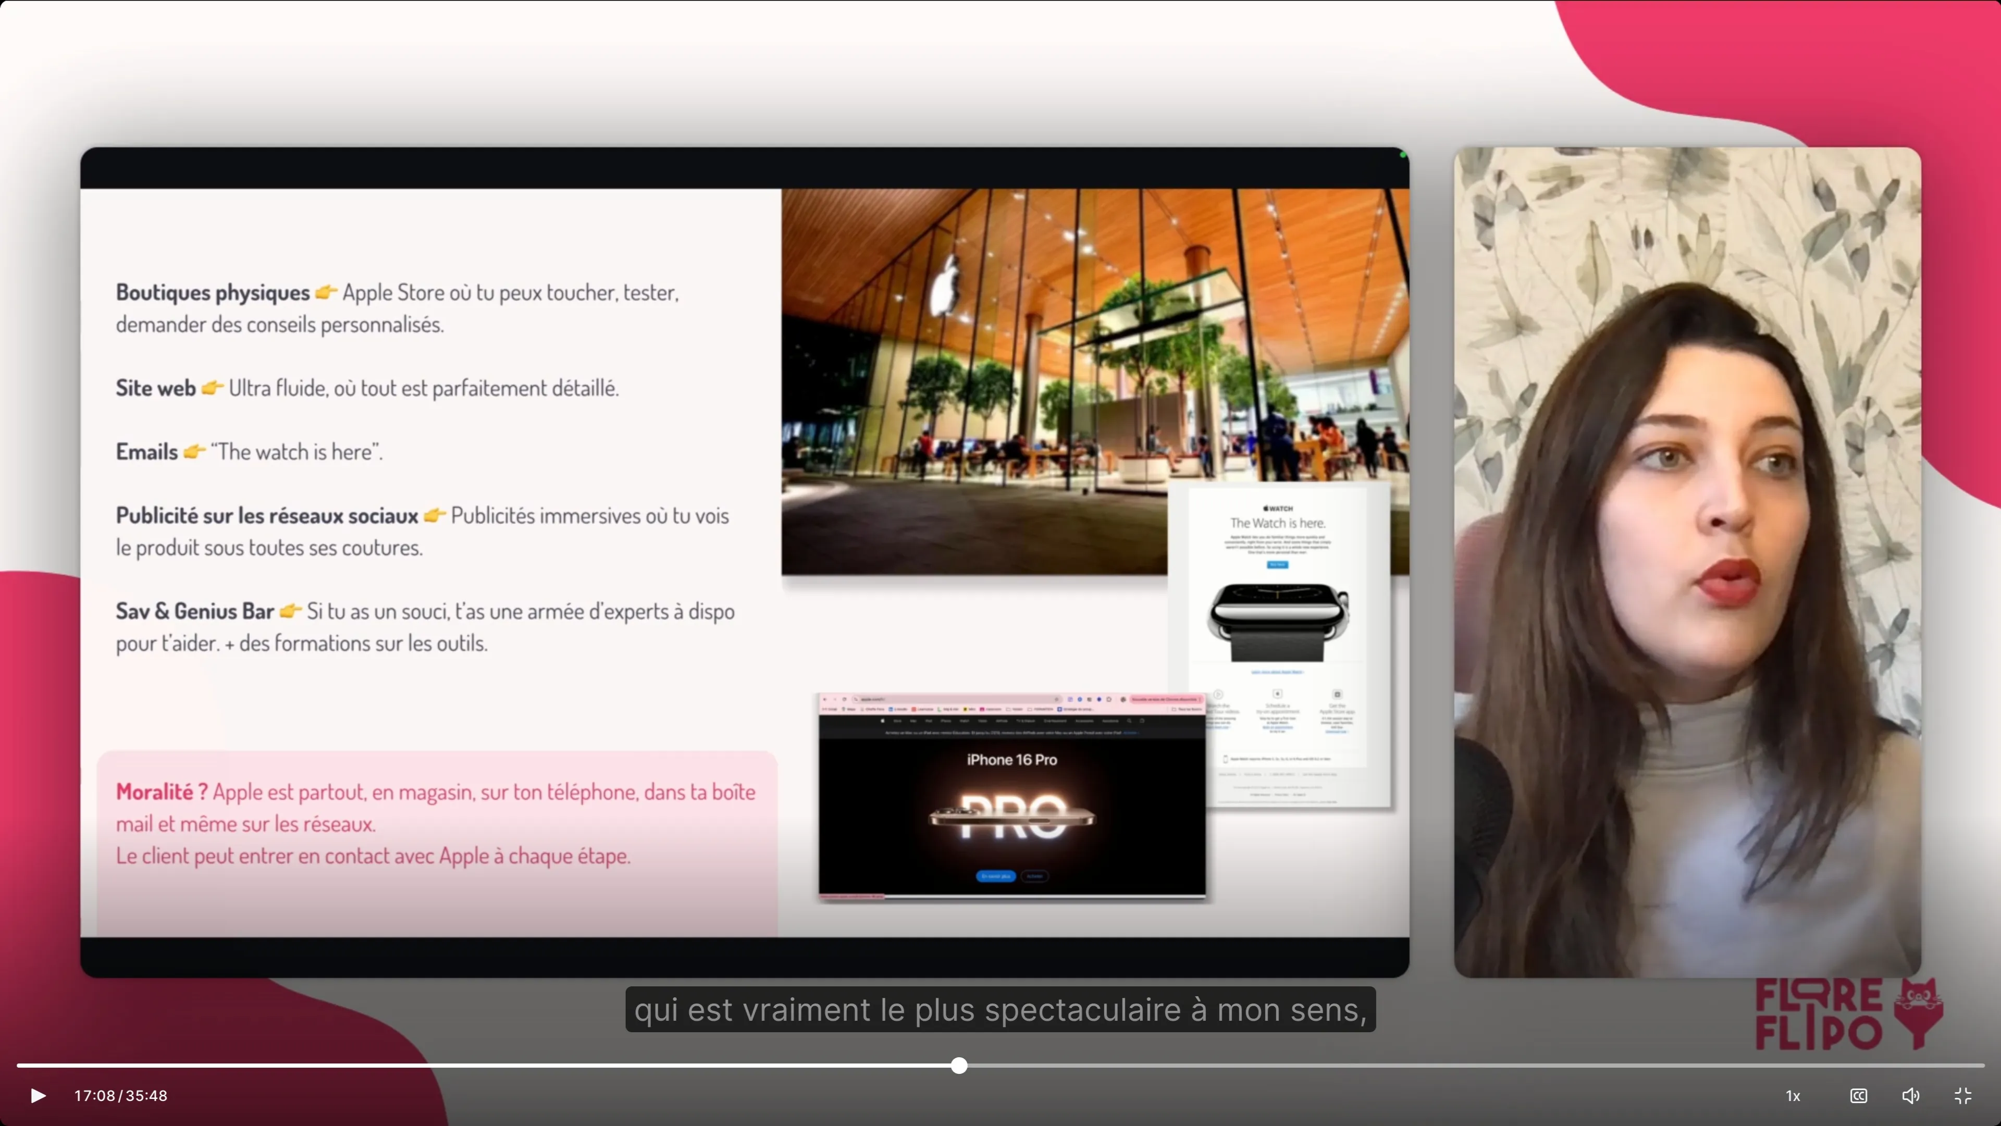Click the 'Sav & Genius Bar' heading
2001x1126 pixels.
tap(195, 611)
